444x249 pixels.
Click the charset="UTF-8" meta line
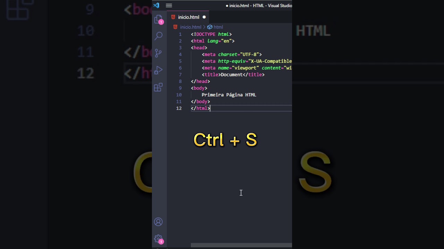tap(232, 54)
